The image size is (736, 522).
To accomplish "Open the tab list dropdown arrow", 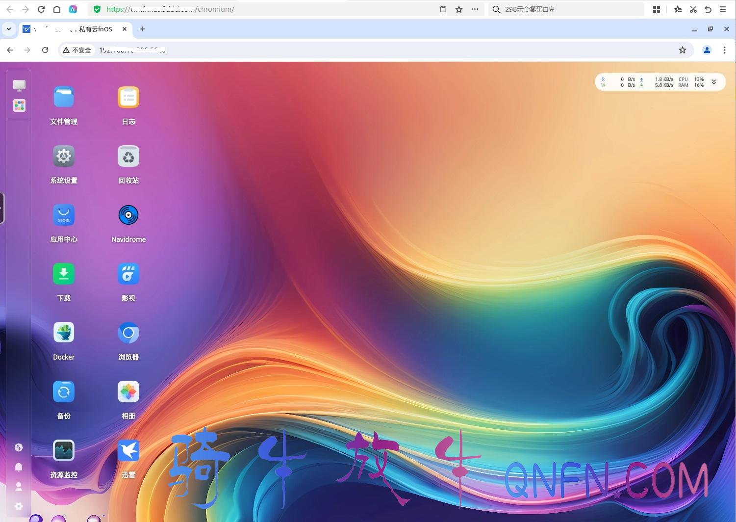I will [x=9, y=29].
